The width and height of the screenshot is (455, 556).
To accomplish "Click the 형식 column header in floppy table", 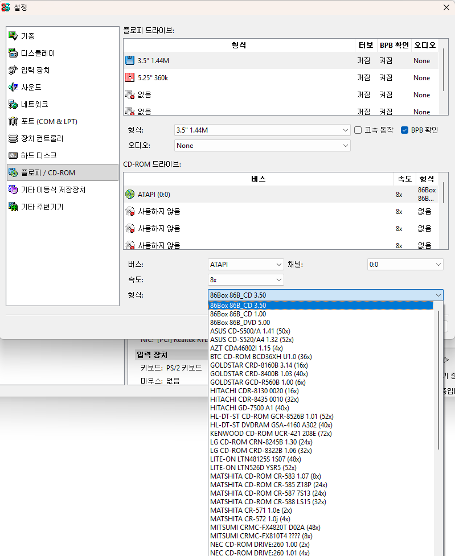I will coord(239,45).
